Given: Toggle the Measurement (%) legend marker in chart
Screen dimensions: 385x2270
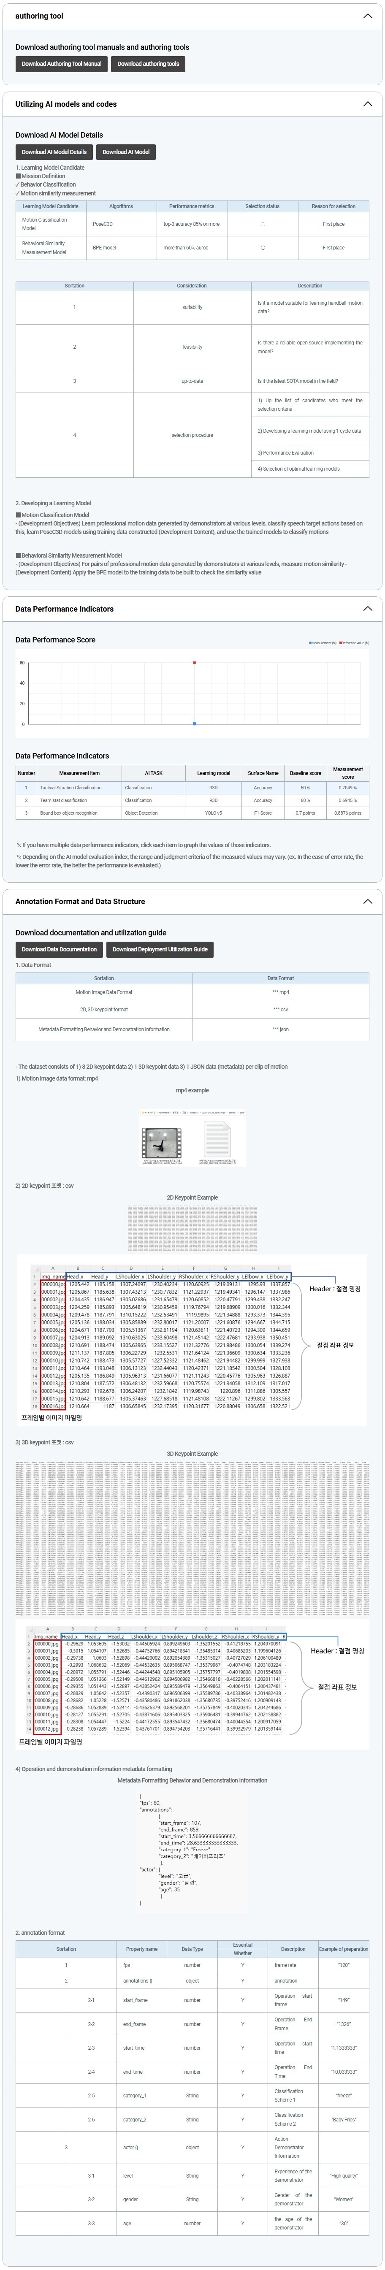Looking at the screenshot, I should tap(310, 643).
